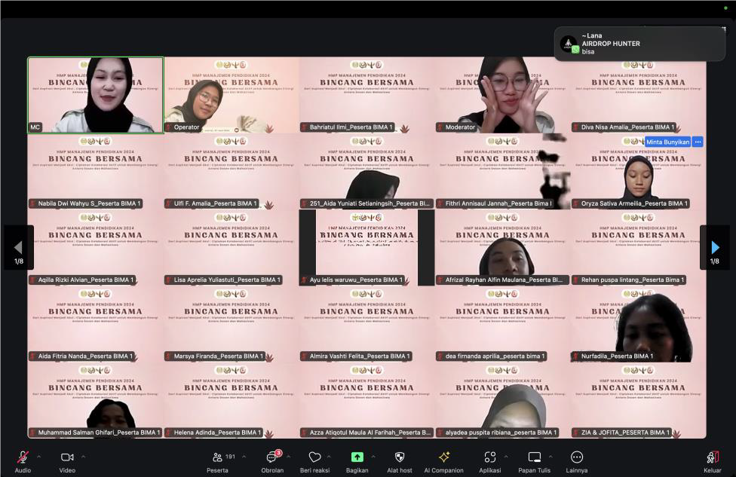Viewport: 736px width, 477px height.
Task: Open the Lana WhatsApp notification banner
Action: click(639, 44)
